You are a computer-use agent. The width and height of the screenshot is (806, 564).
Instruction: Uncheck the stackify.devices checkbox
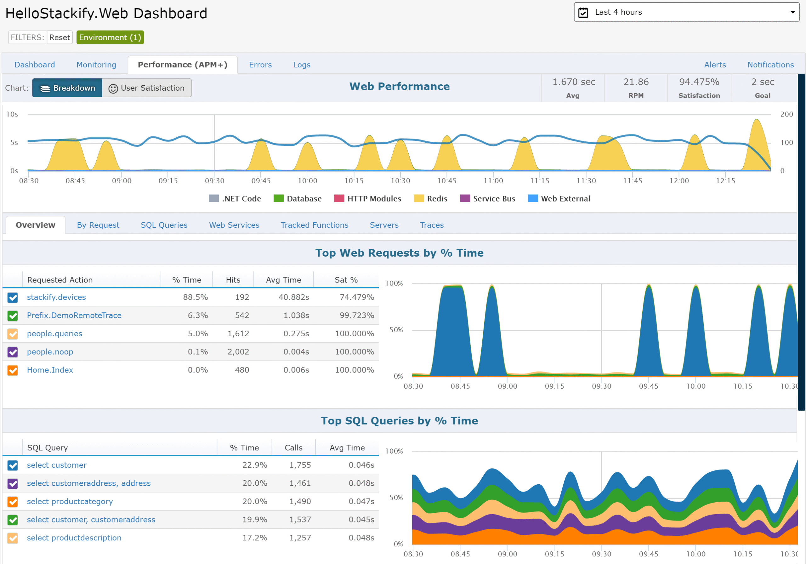point(13,298)
